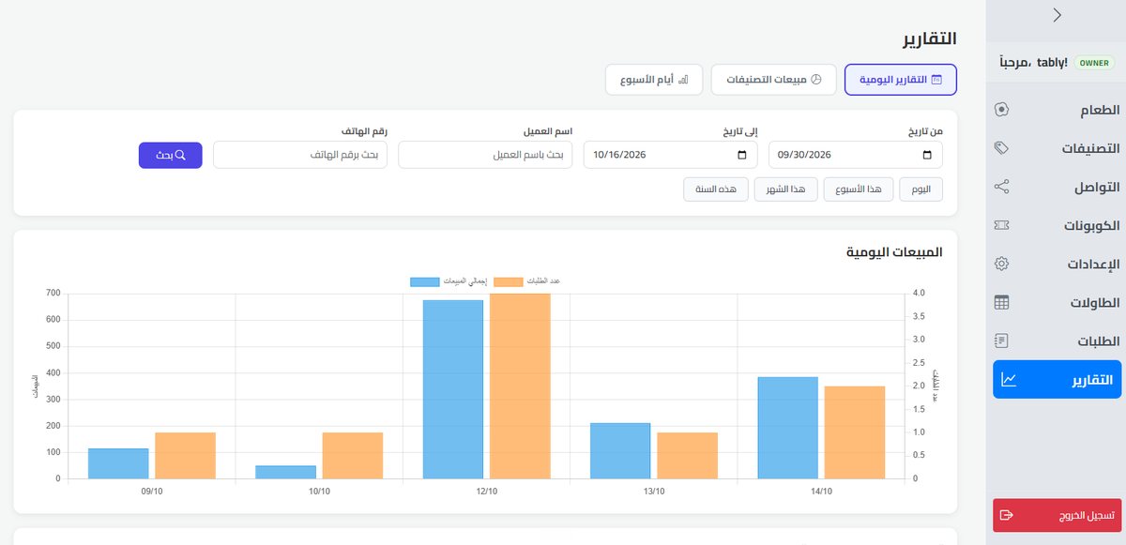
Task: Click the 4.0 value on right axis
Action: (919, 294)
